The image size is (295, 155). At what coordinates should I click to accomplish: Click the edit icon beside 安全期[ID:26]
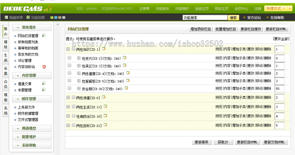(126, 88)
